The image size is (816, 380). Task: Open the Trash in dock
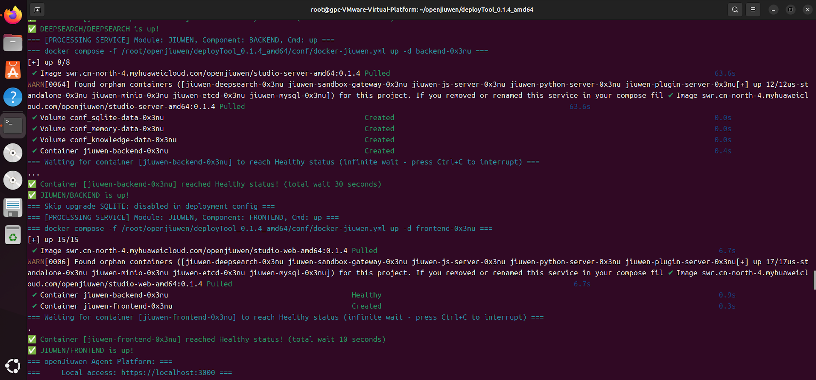click(13, 235)
